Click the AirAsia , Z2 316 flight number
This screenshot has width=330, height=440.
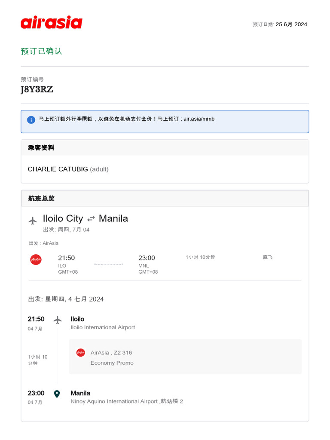tap(111, 353)
